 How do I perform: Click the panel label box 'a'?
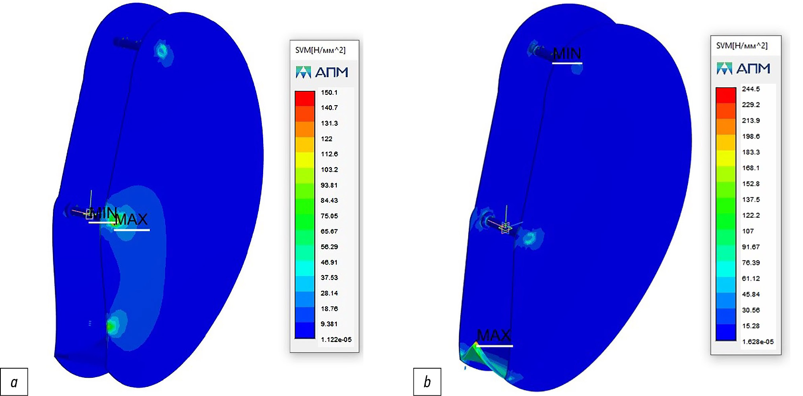[x=14, y=382]
